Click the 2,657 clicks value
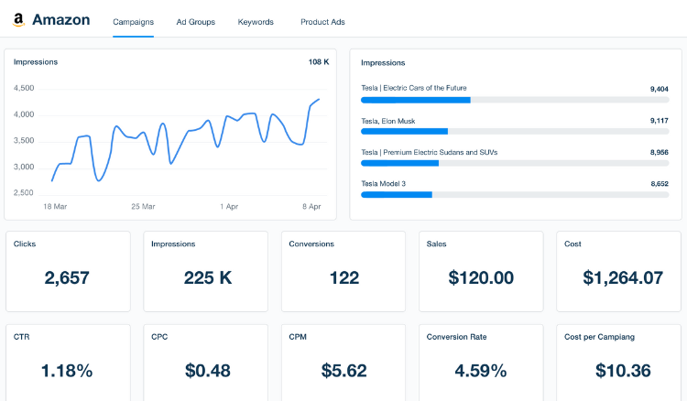This screenshot has width=687, height=401. [67, 277]
